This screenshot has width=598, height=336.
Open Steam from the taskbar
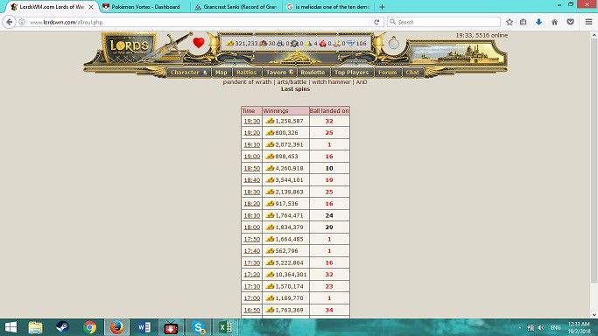coord(62,327)
